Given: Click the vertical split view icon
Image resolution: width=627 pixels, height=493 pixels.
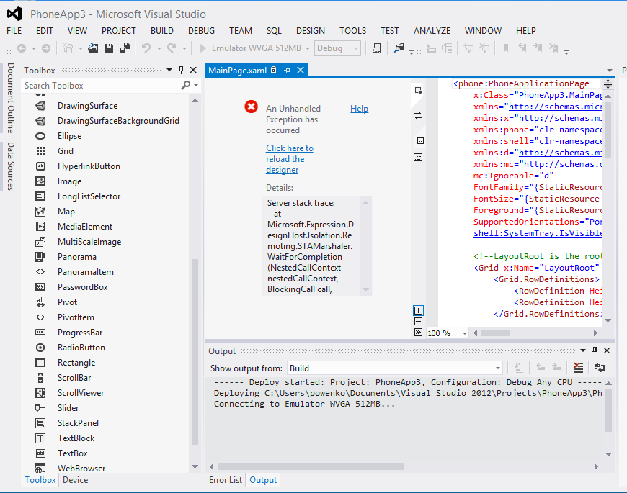Looking at the screenshot, I should coord(418,310).
